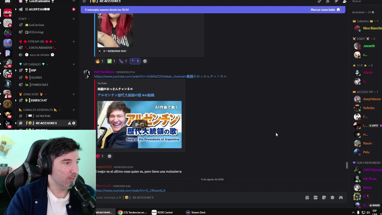Add a channel to ZONA SUBS category
The image size is (382, 215).
click(x=74, y=94)
